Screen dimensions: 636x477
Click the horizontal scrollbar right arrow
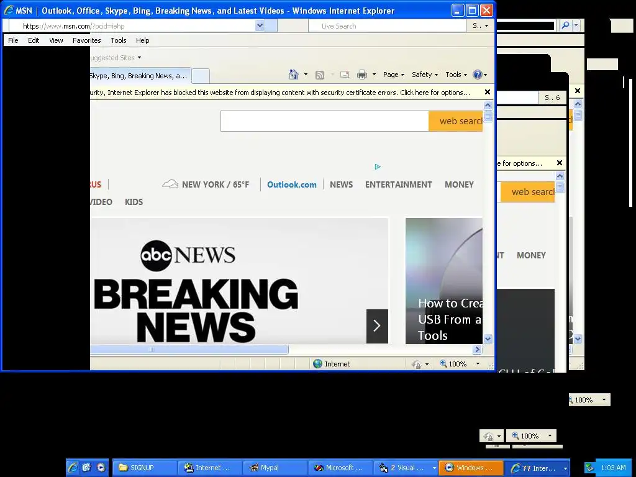(478, 349)
